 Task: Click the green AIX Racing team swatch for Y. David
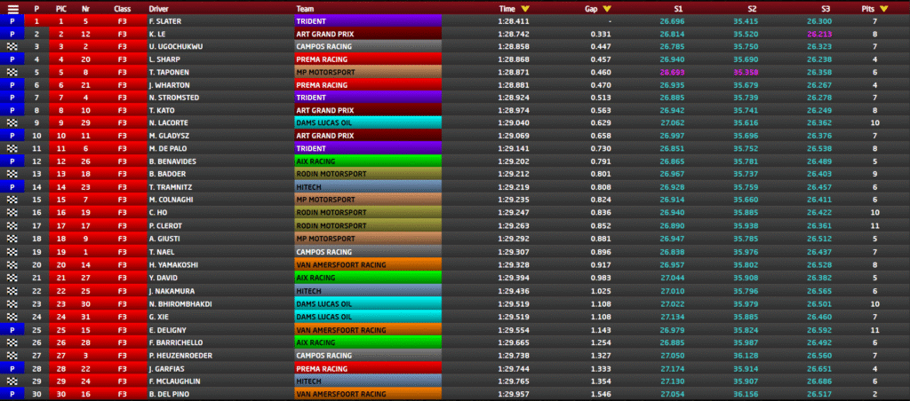(x=368, y=278)
